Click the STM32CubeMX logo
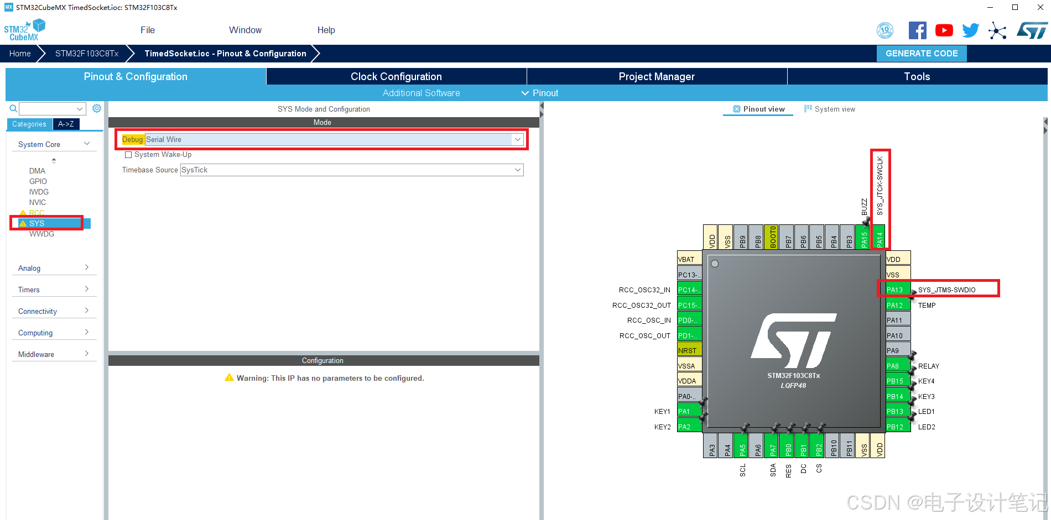 click(x=24, y=30)
